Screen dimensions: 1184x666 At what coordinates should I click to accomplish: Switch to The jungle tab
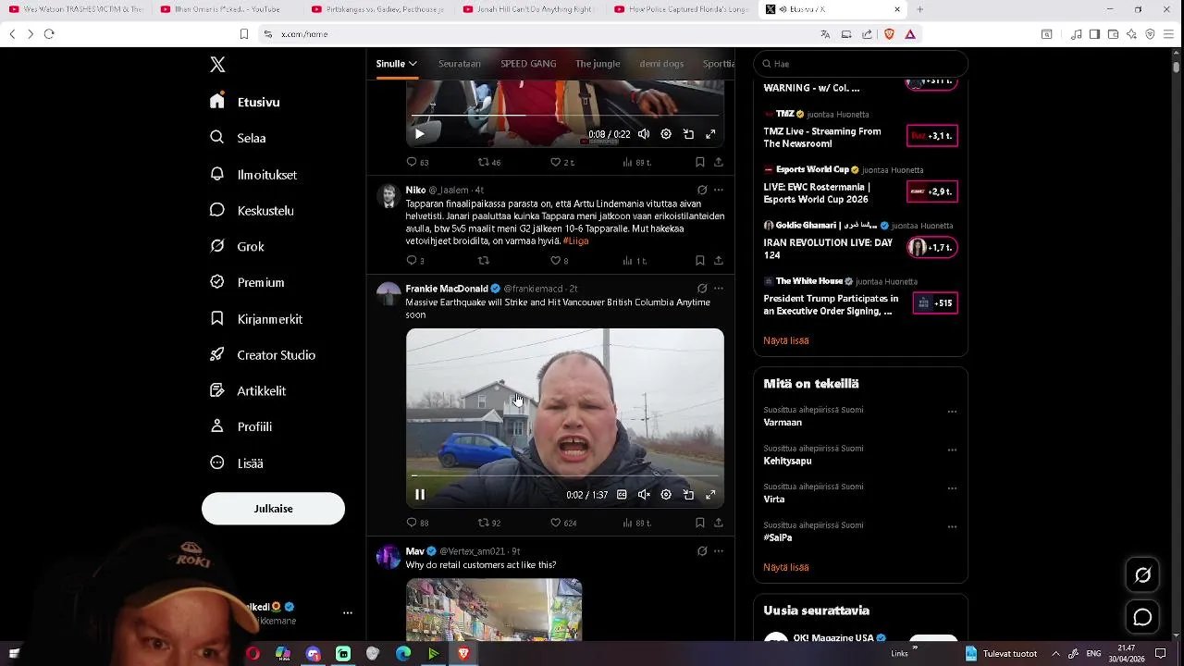[598, 64]
